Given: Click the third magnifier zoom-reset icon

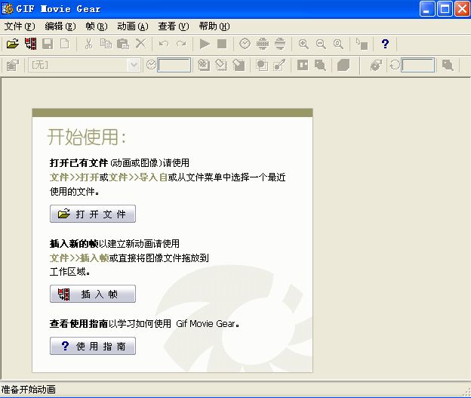Looking at the screenshot, I should (338, 44).
